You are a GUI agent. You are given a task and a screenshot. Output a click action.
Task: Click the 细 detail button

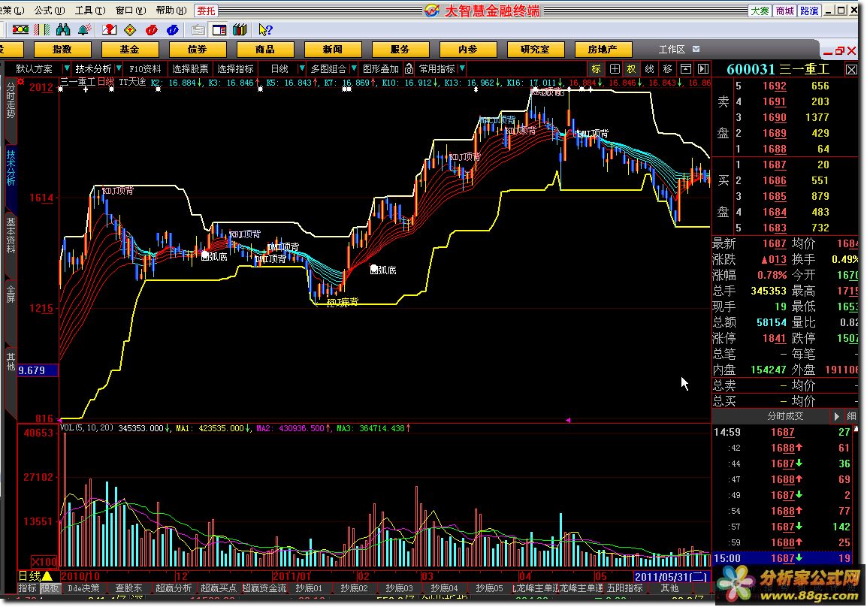[x=851, y=415]
